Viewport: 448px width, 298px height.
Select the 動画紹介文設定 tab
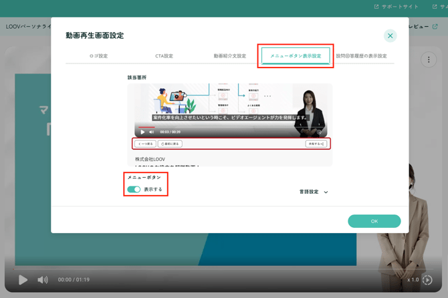coord(229,56)
